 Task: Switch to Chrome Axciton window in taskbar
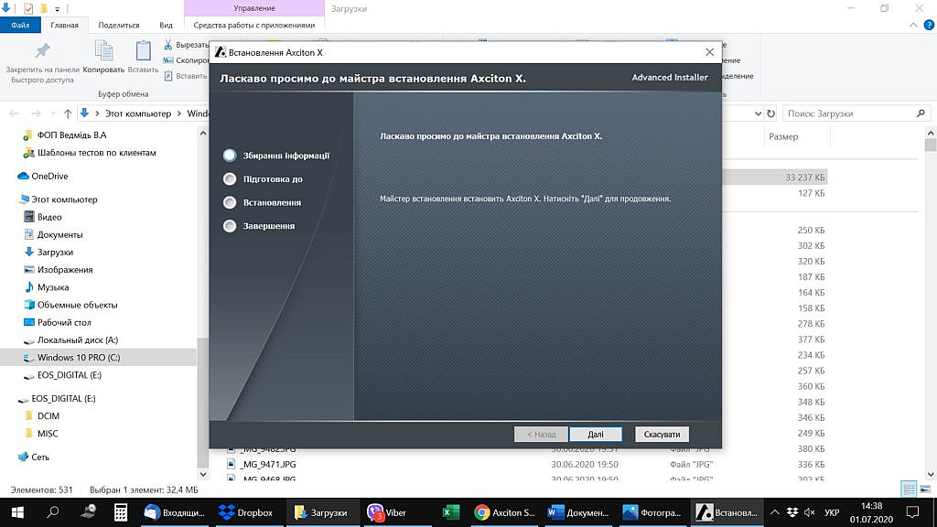pos(505,512)
